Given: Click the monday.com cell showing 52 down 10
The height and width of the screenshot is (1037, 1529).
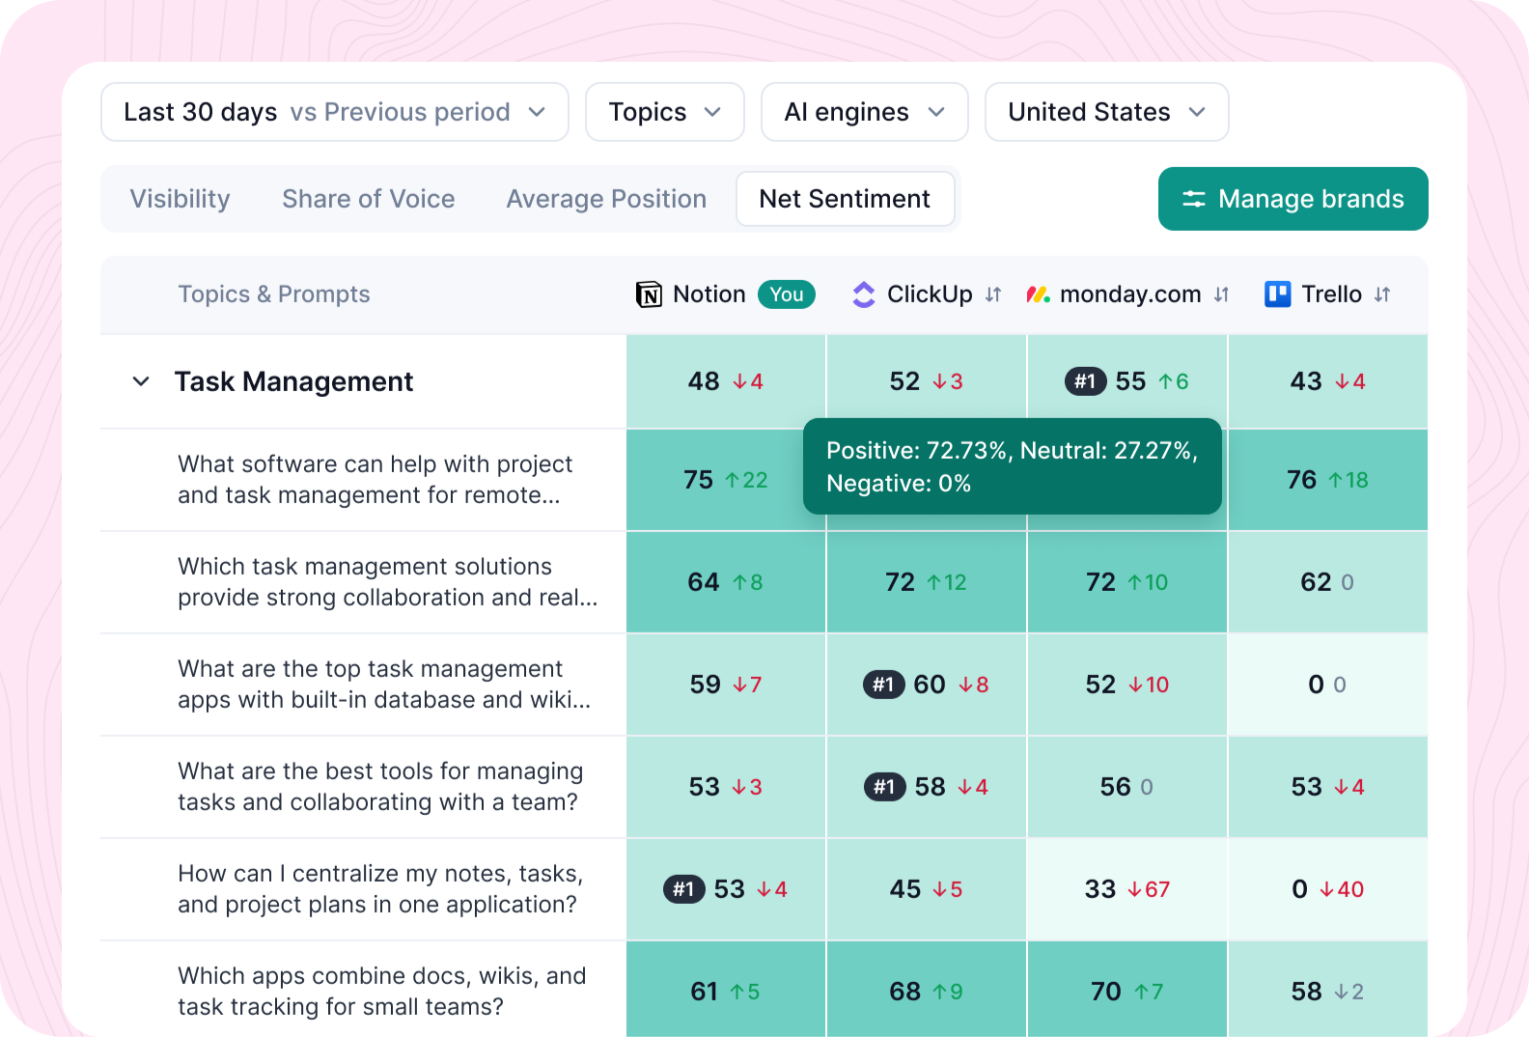Looking at the screenshot, I should (1127, 685).
